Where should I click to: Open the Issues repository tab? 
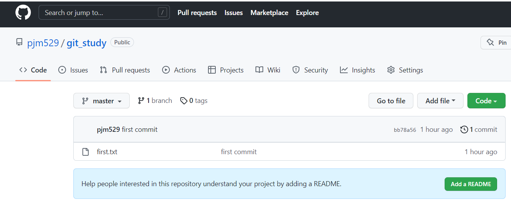coord(73,70)
